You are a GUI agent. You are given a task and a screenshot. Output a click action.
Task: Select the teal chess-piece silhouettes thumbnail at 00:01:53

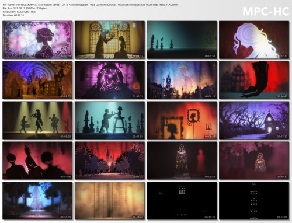182,40
